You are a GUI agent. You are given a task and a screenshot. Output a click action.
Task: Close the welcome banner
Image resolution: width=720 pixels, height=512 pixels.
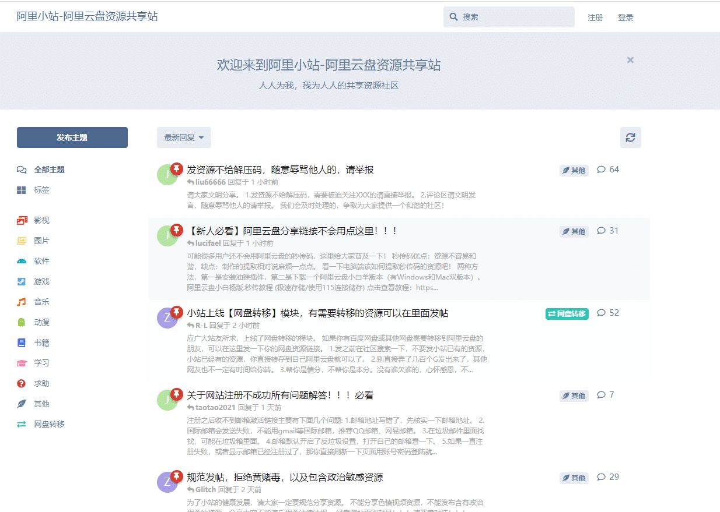tap(630, 60)
